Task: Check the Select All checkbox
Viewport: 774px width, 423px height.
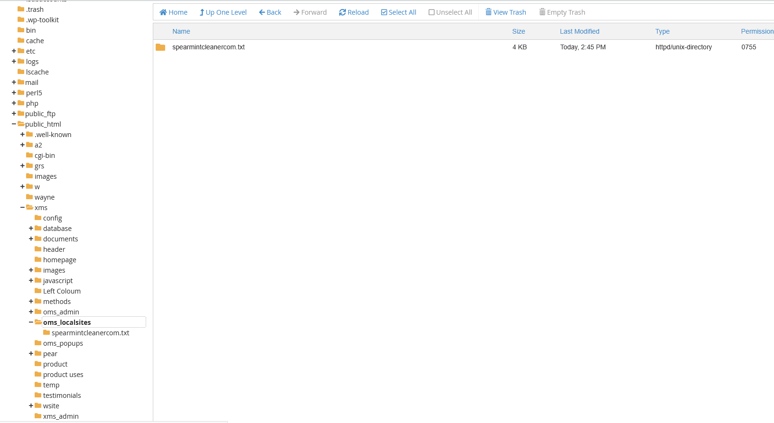Action: (384, 12)
